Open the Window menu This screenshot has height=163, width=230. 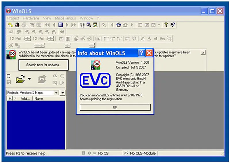tap(87, 18)
